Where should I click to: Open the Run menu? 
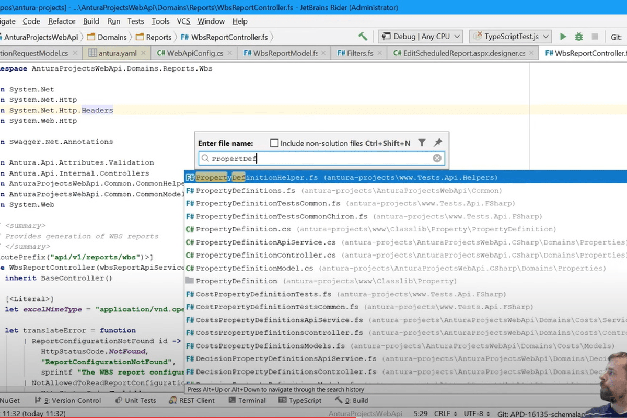(x=113, y=21)
